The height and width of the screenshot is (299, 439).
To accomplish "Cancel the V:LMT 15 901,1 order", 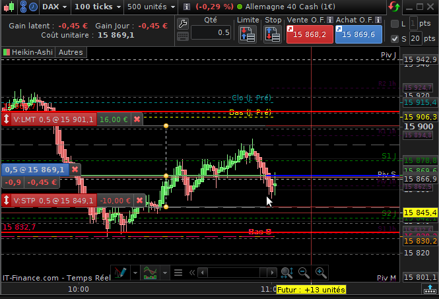I will coord(137,119).
